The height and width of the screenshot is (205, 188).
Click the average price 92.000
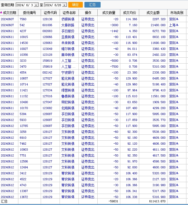[x=132, y=167]
